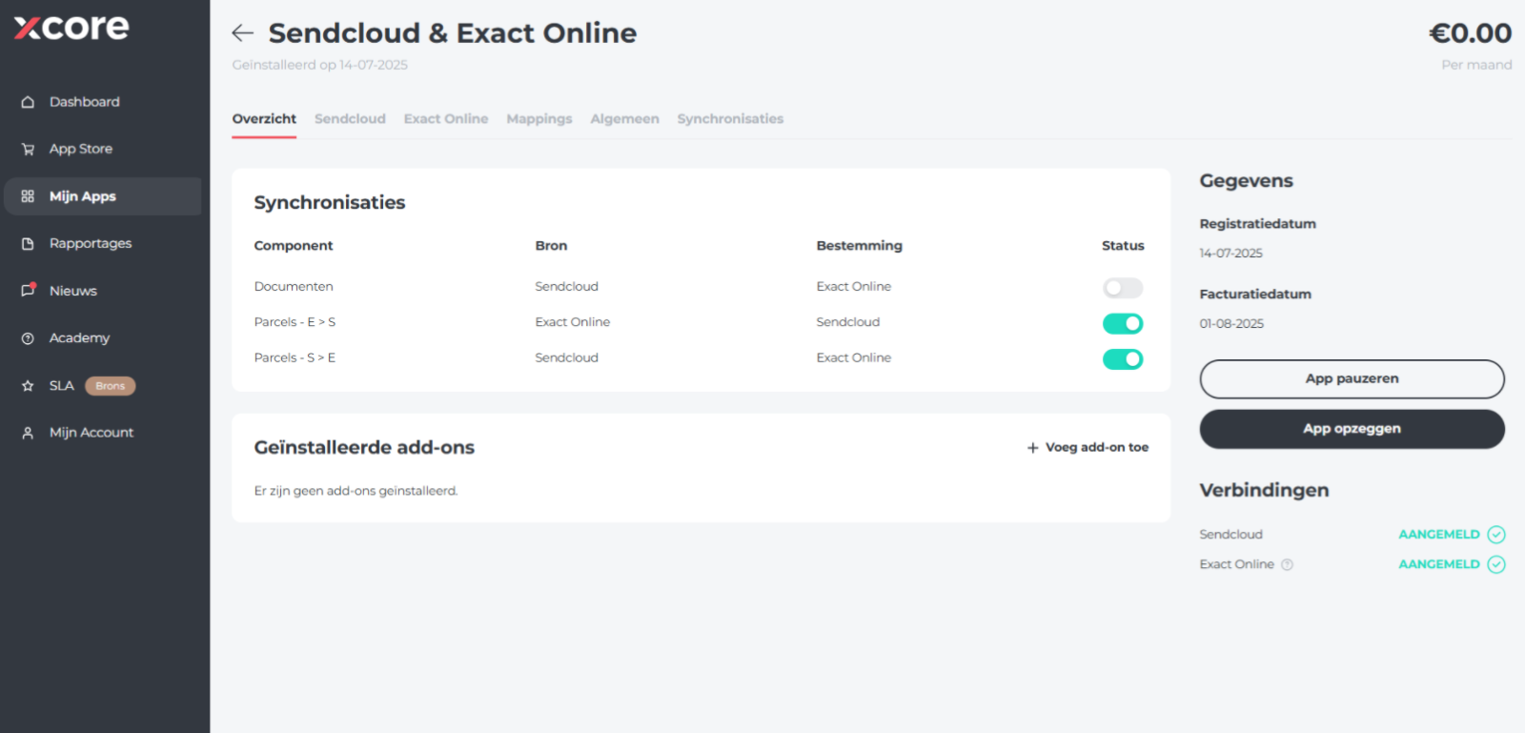Click the Rapportages document icon

point(28,244)
